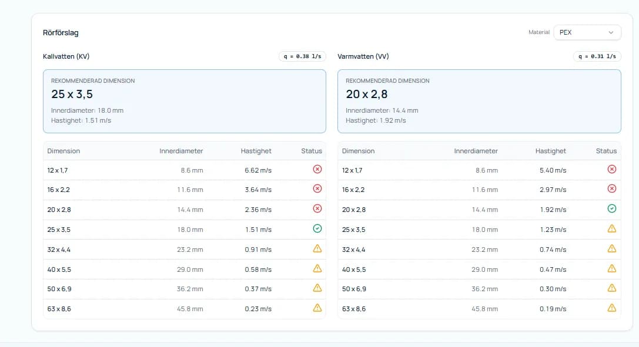
Task: Click red X status icon for Varmvatten 12 x 1,7
Action: click(x=612, y=169)
